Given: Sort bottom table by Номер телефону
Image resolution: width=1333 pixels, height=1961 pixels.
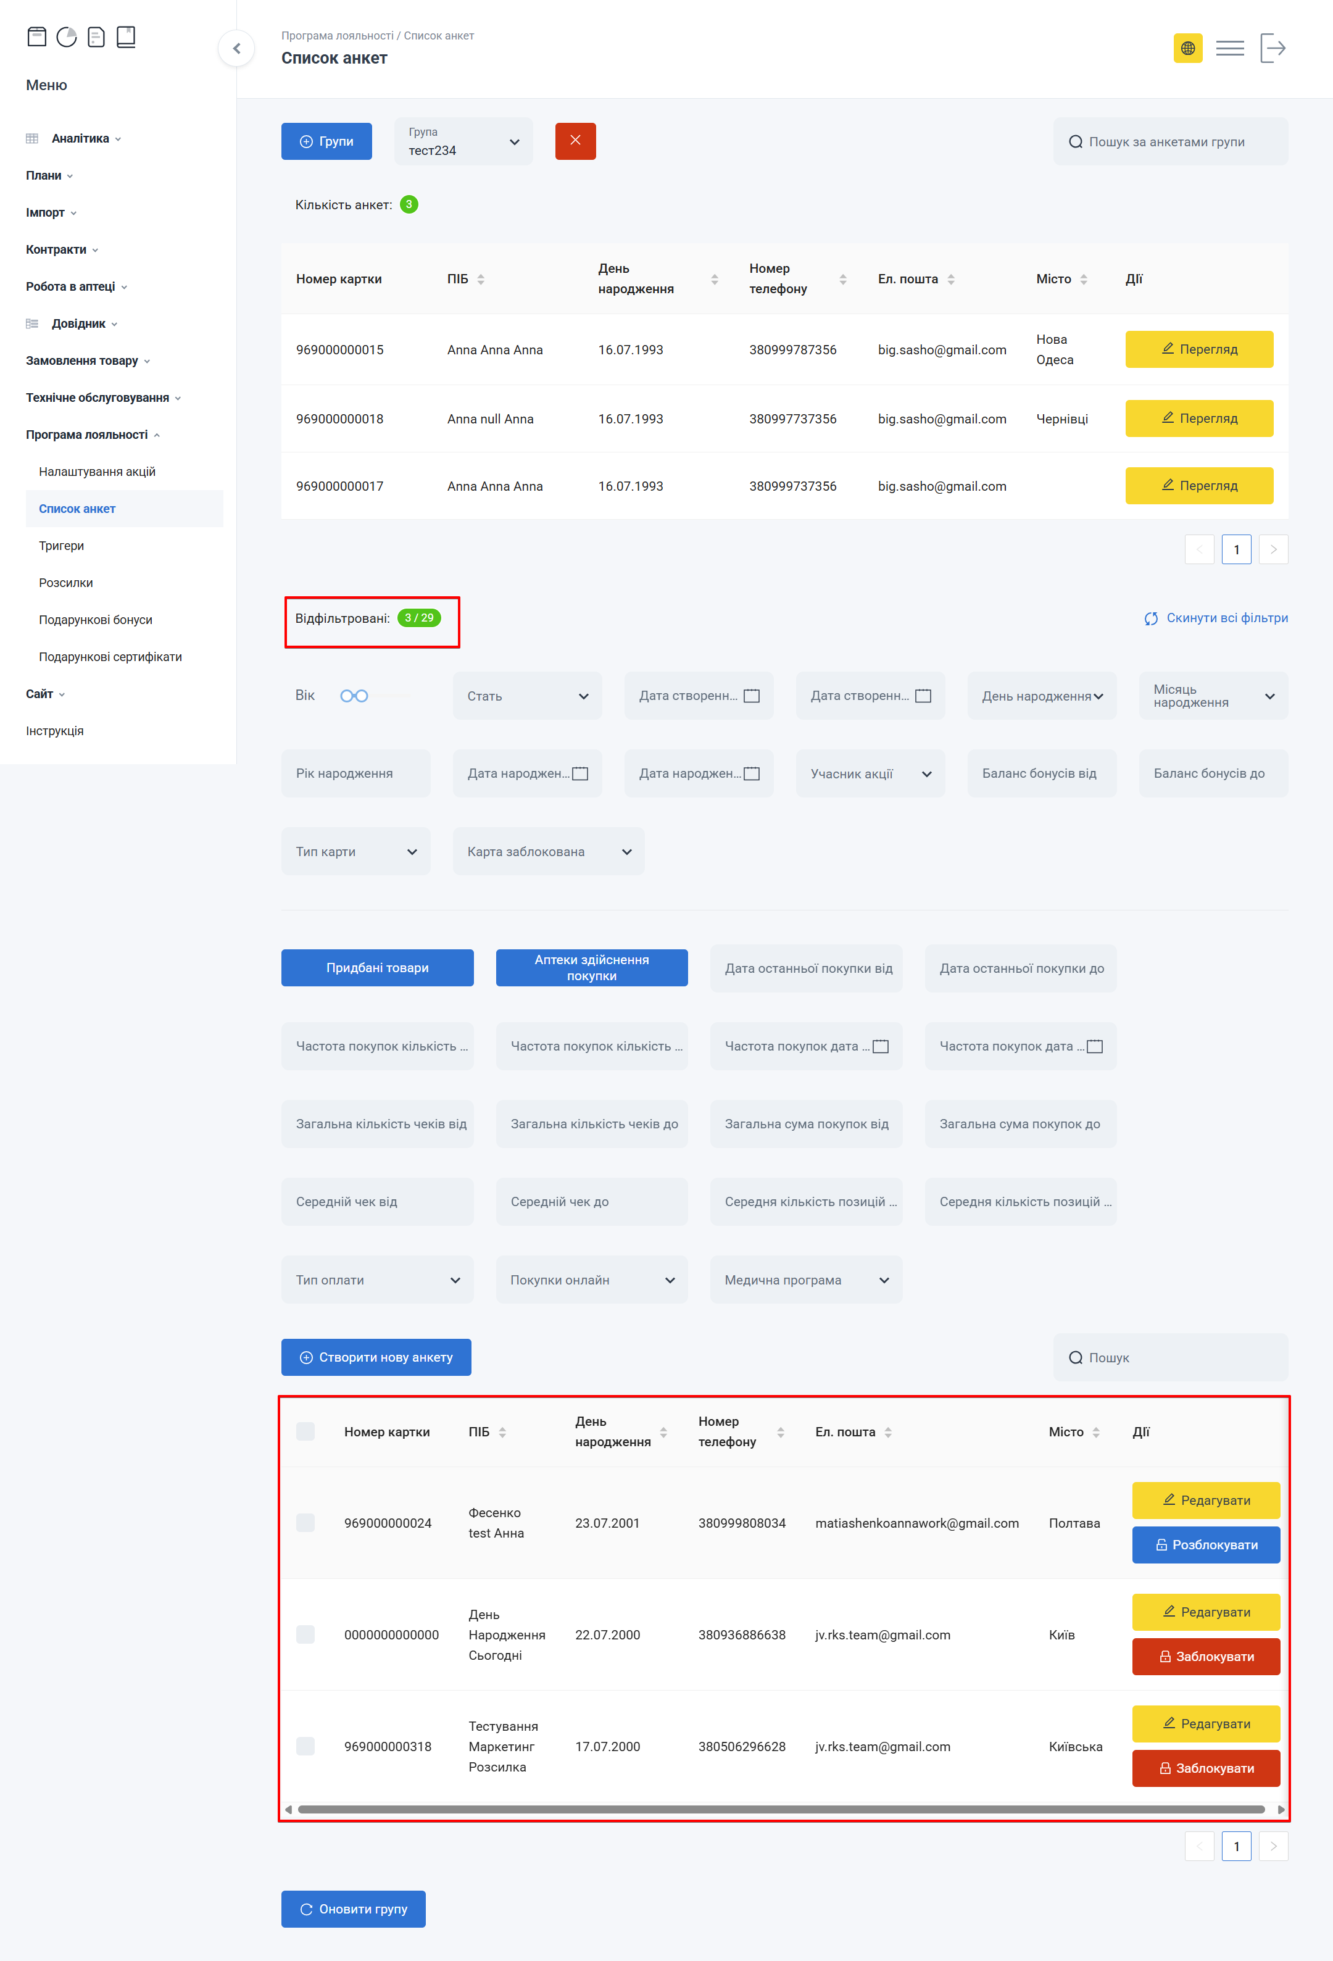Looking at the screenshot, I should (x=781, y=1432).
